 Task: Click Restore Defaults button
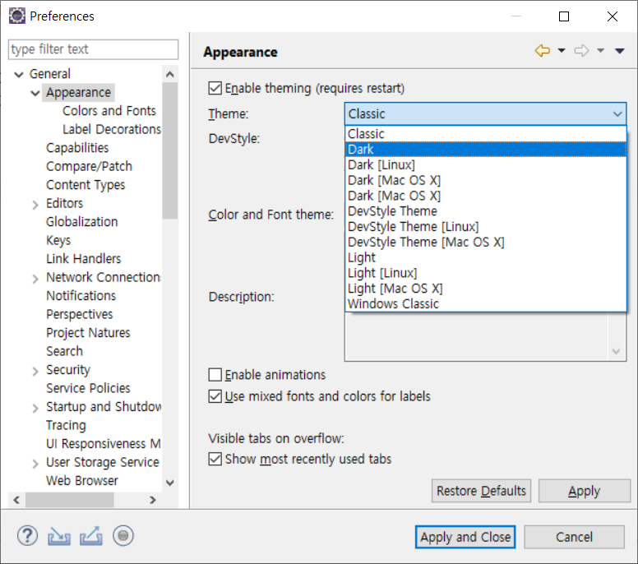[x=481, y=491]
